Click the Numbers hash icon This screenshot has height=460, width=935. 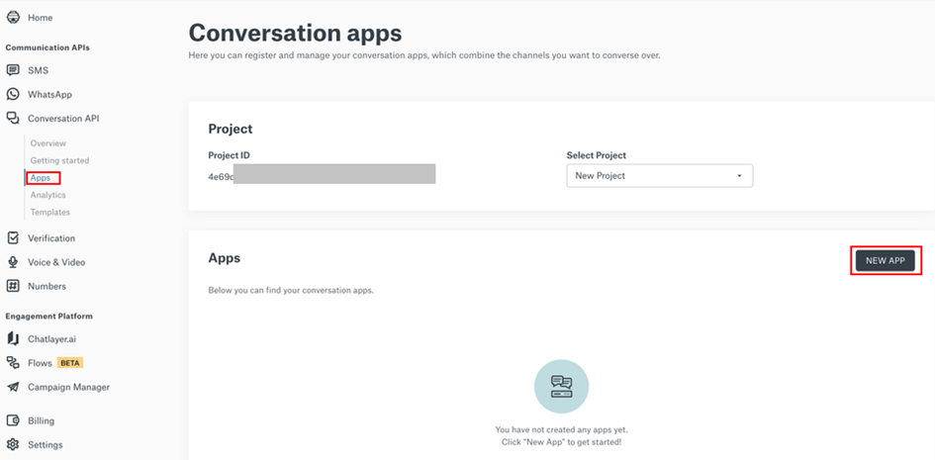point(13,286)
